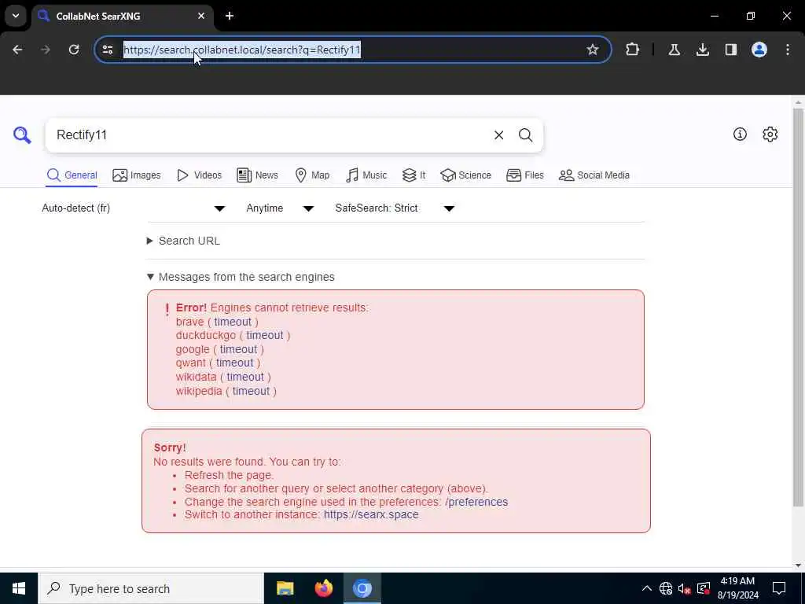
Task: Open the Downloads icon
Action: pyautogui.click(x=702, y=50)
